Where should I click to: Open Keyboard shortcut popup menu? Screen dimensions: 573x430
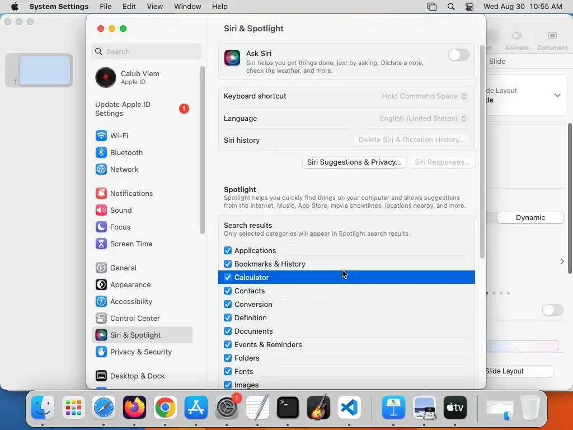[x=424, y=96]
